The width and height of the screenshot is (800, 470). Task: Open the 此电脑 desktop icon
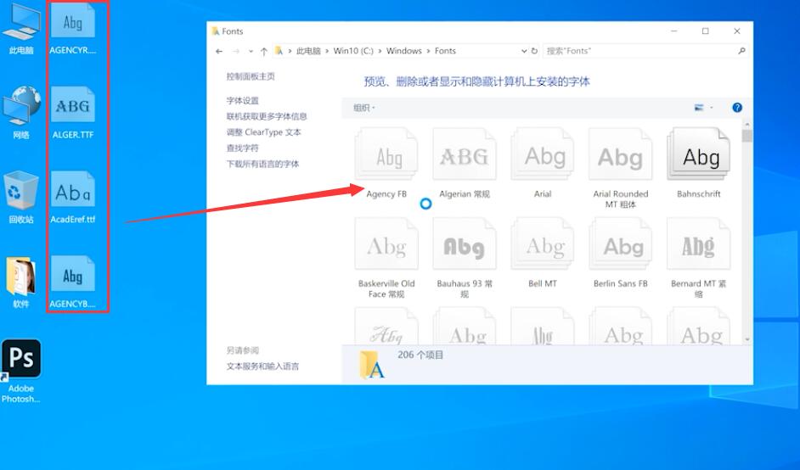(21, 27)
